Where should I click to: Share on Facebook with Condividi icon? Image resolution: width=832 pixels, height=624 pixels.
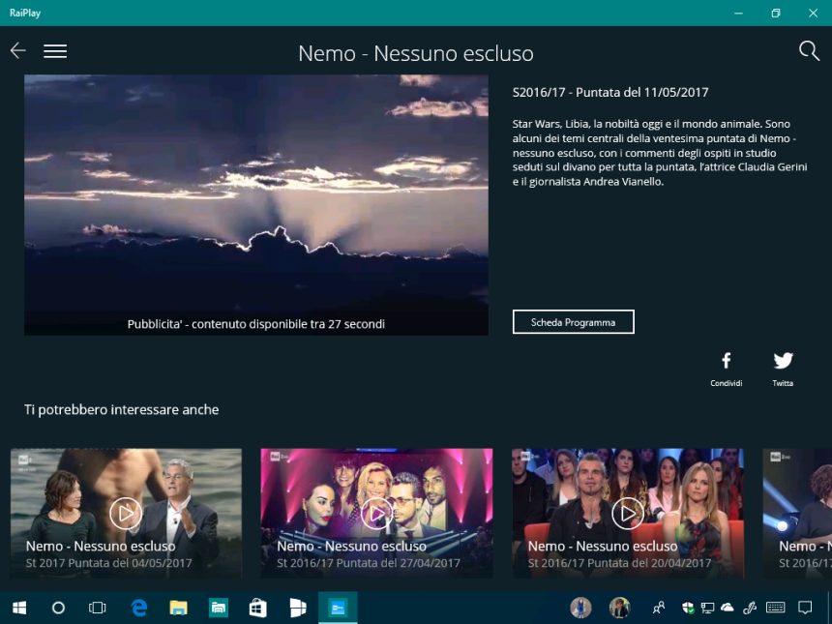point(726,361)
